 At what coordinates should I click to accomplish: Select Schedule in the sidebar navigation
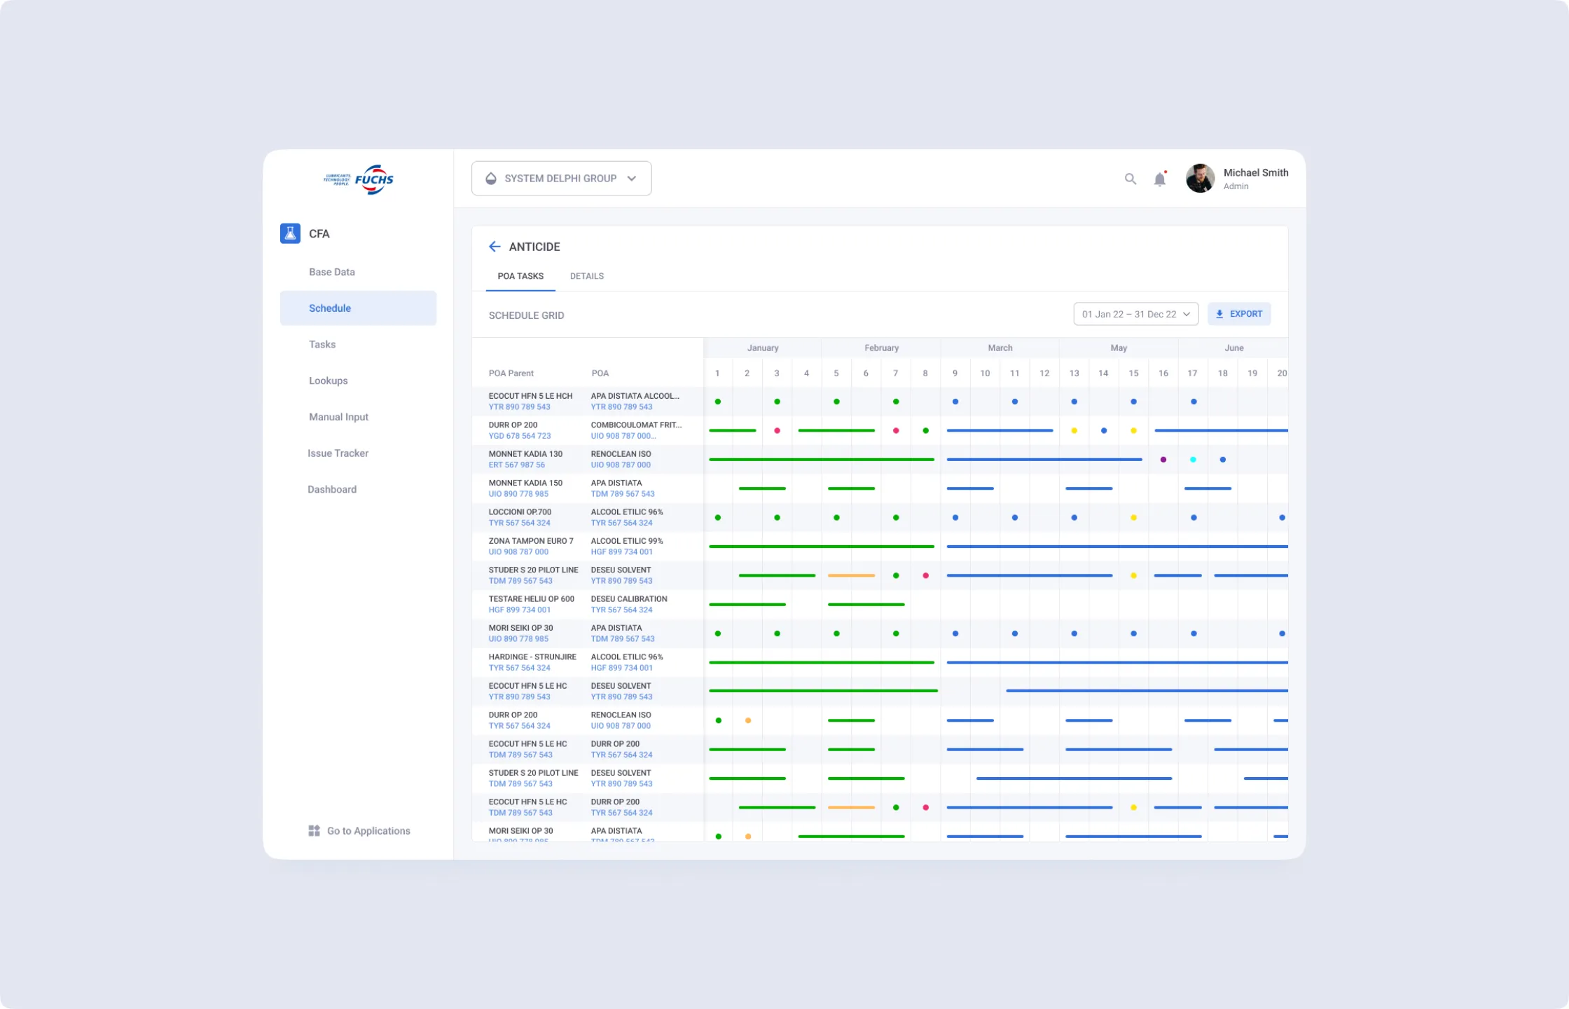[330, 308]
